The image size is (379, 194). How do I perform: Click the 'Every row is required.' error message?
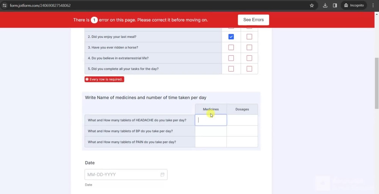(x=105, y=79)
